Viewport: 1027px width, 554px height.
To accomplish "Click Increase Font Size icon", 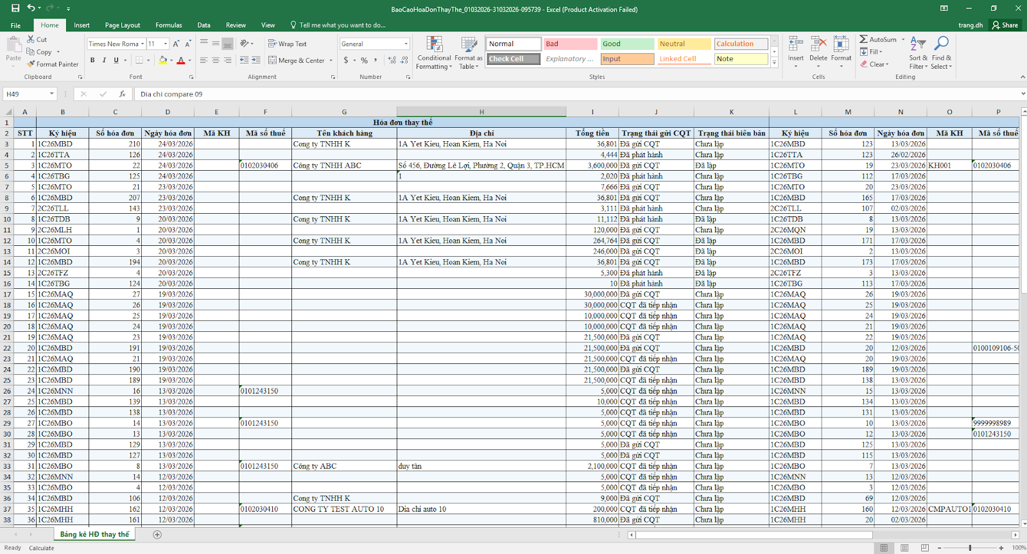I will (176, 44).
